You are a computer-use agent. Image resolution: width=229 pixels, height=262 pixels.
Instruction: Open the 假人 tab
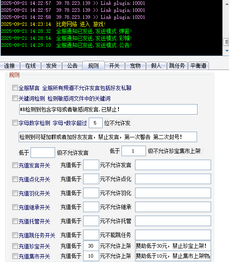[x=156, y=66]
